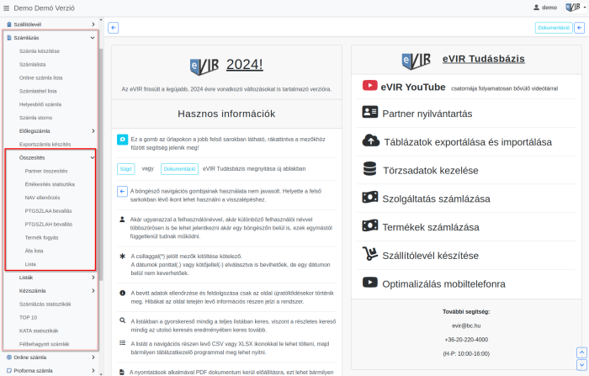Image resolution: width=589 pixels, height=376 pixels.
Task: Click the Számlázás document icon
Action: pos(9,38)
